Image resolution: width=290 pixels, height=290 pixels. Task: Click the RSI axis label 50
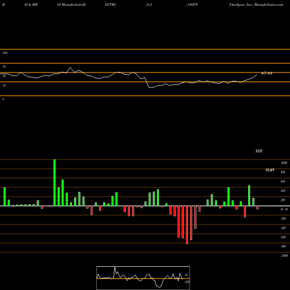click(4, 76)
